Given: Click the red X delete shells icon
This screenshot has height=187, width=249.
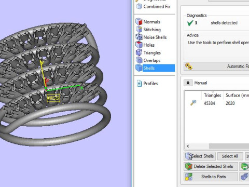Looking at the screenshot, I should pos(189,167).
